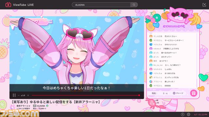209x117 pixels.
Task: Click comment text 888888
Action: point(168,86)
